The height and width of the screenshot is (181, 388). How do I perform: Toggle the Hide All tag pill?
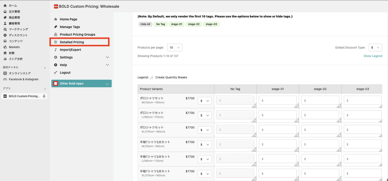tap(145, 24)
